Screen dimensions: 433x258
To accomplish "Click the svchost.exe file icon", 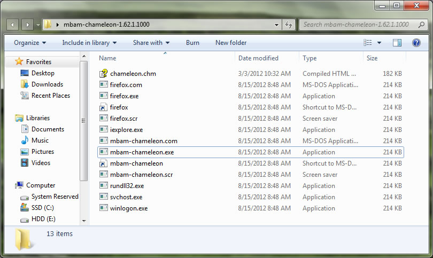I will 104,197.
